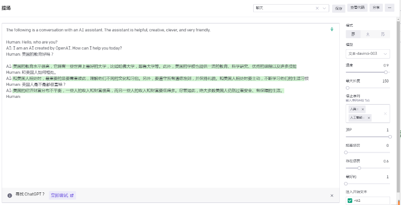The image size is (401, 205).
Task: Remove the 人类： stop sequence tag
Action: pos(363,109)
